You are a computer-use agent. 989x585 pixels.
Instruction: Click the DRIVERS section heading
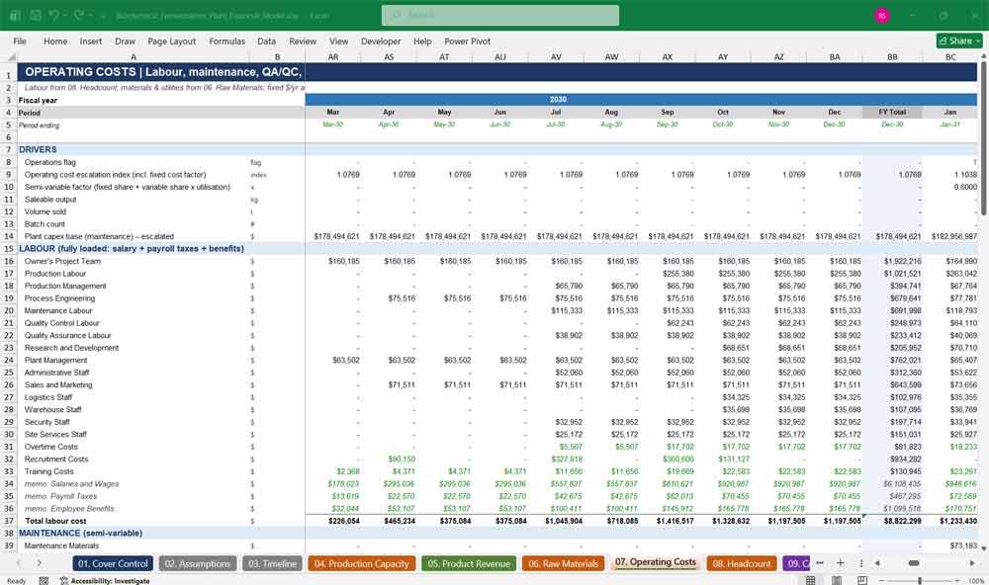pyautogui.click(x=38, y=149)
